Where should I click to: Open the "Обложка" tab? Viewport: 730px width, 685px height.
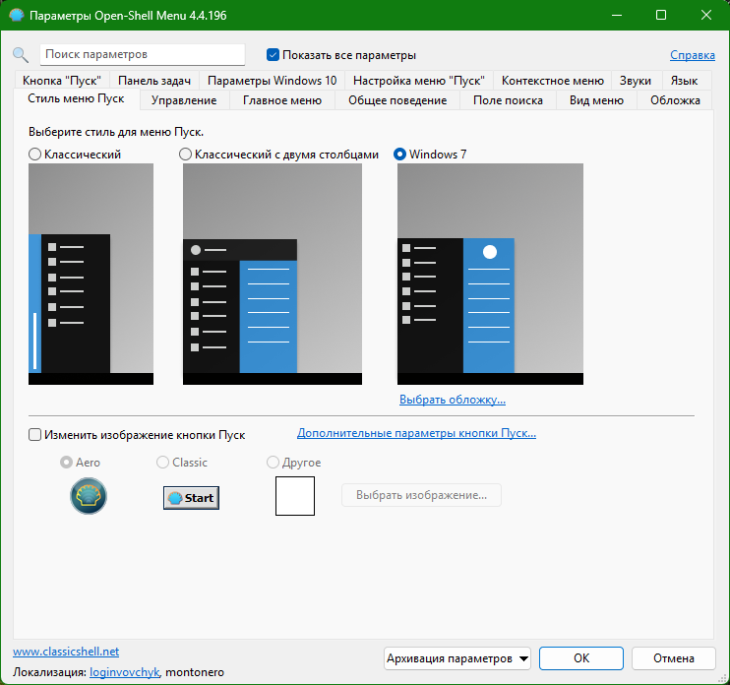675,100
